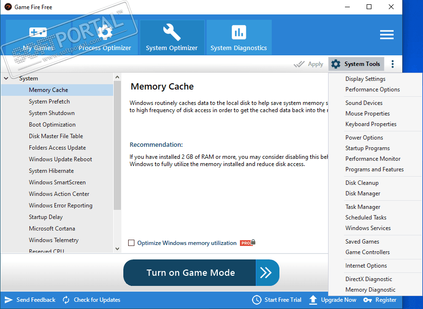Launch Disk Cleanup from the menu
Image resolution: width=423 pixels, height=309 pixels.
[362, 183]
